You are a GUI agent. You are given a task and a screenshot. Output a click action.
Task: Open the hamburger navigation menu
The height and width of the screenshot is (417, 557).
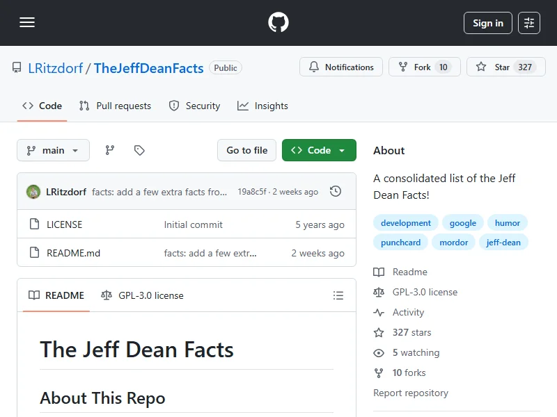[x=27, y=23]
